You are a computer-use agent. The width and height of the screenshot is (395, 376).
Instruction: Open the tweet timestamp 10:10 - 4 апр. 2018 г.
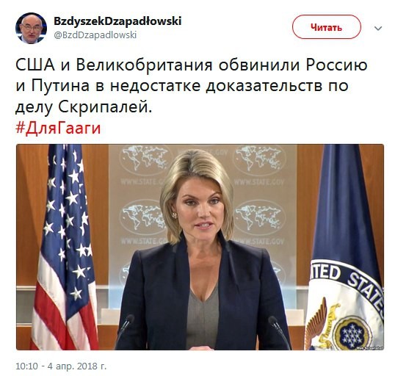point(61,366)
